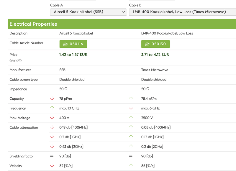Click the green up arrow beside 85 [%/c]
The image size is (236, 171).
coord(131,166)
